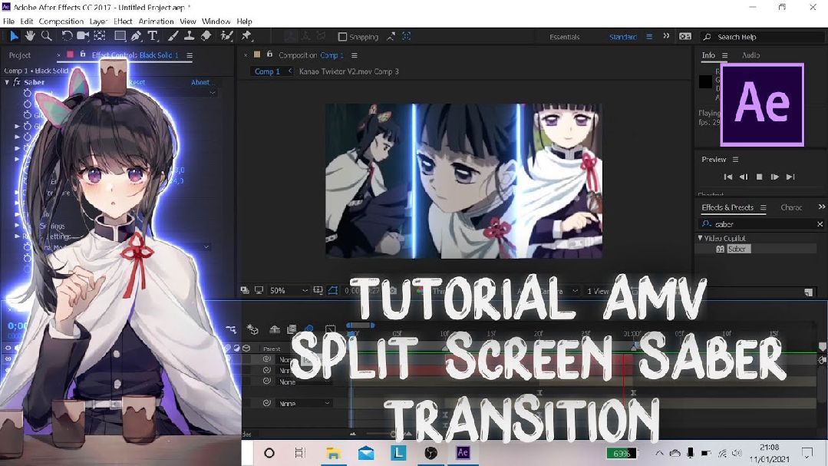This screenshot has width=828, height=466.
Task: Stop playback in the Preview panel
Action: (759, 177)
